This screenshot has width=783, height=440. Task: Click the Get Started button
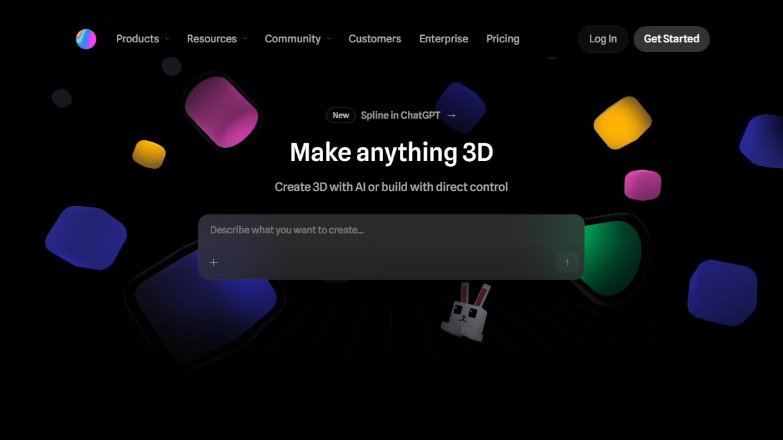coord(671,39)
